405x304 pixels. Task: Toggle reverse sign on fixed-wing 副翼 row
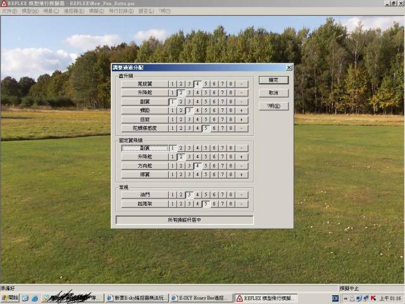[x=242, y=148]
